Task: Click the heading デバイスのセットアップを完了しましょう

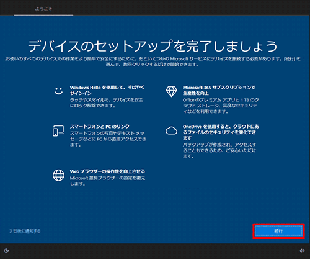Action: (x=153, y=46)
